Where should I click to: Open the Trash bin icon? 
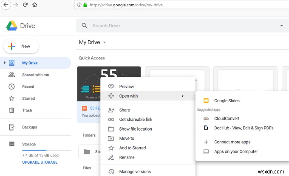(11, 110)
